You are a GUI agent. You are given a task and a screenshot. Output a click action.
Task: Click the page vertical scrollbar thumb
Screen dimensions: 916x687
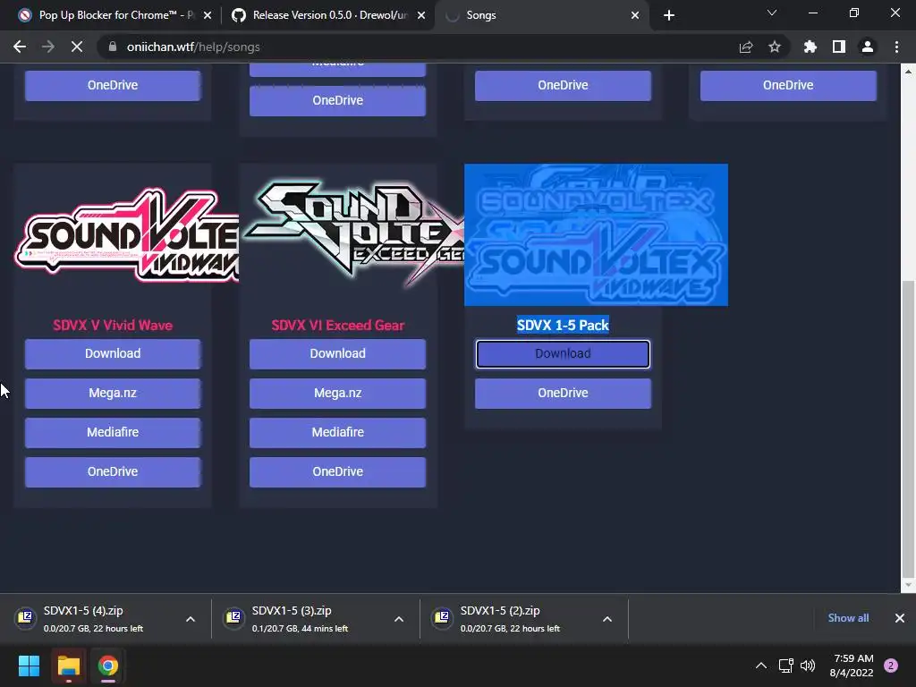(x=908, y=428)
